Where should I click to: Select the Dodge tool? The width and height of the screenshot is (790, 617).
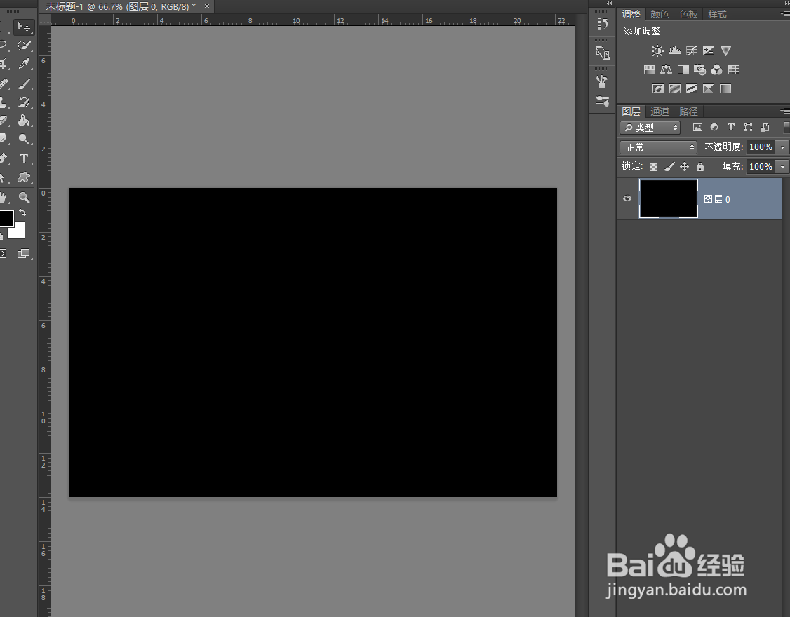coord(24,139)
